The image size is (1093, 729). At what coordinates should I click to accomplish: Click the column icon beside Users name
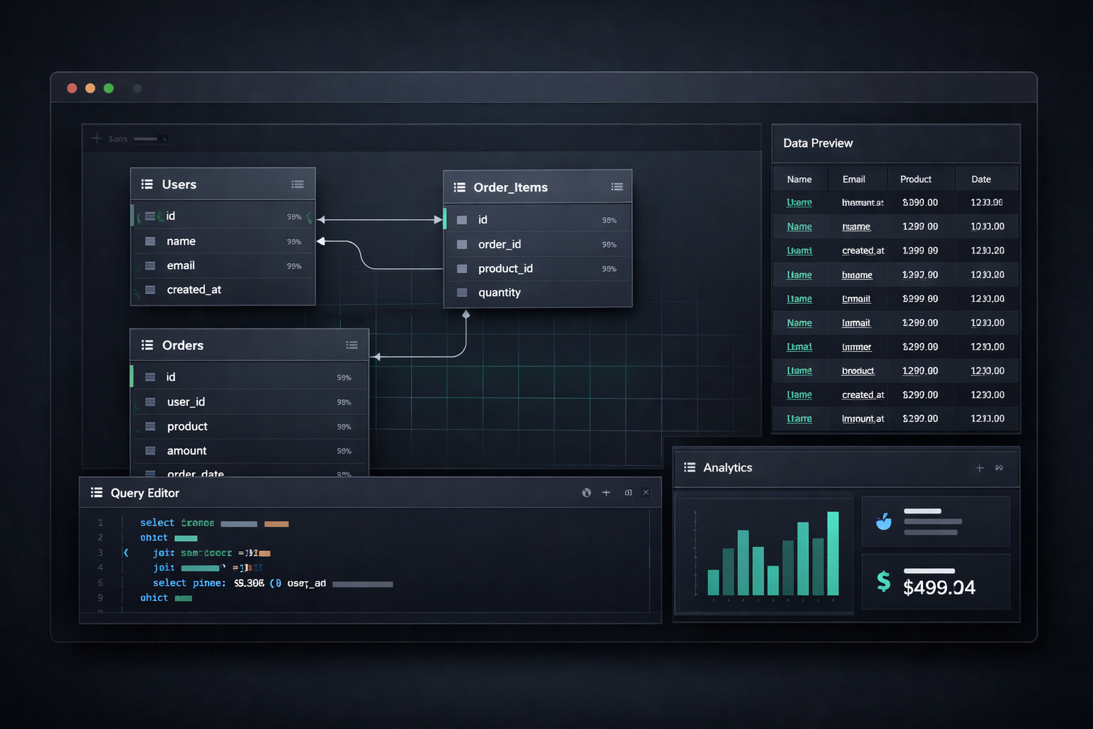[x=150, y=241]
